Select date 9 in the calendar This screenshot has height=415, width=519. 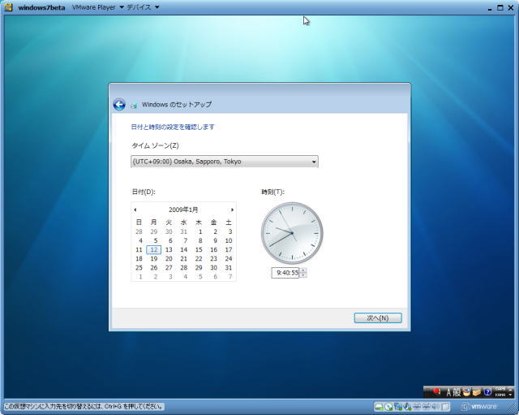tap(215, 240)
